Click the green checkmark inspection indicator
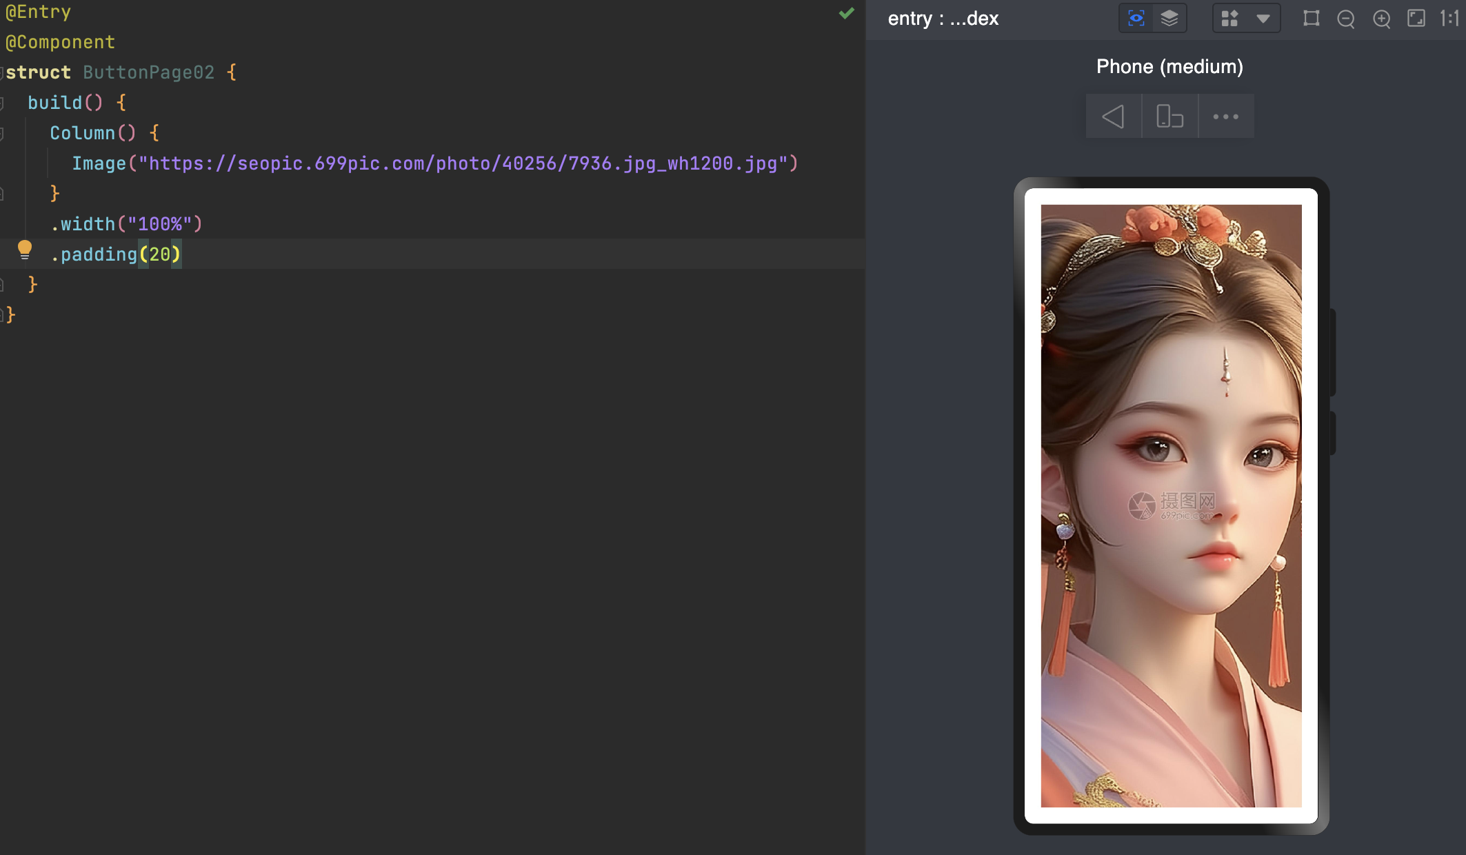The width and height of the screenshot is (1466, 855). tap(846, 13)
